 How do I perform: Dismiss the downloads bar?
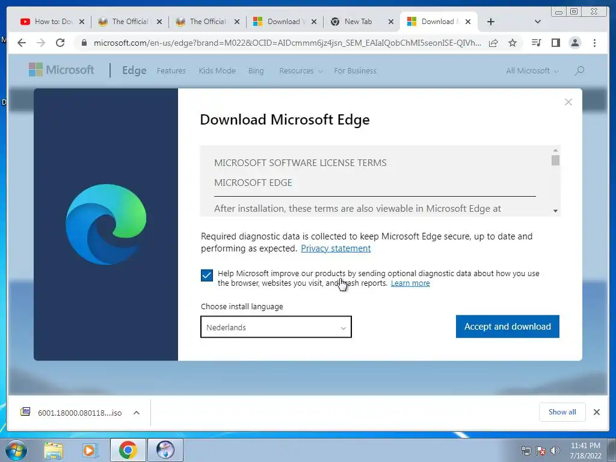coord(596,412)
